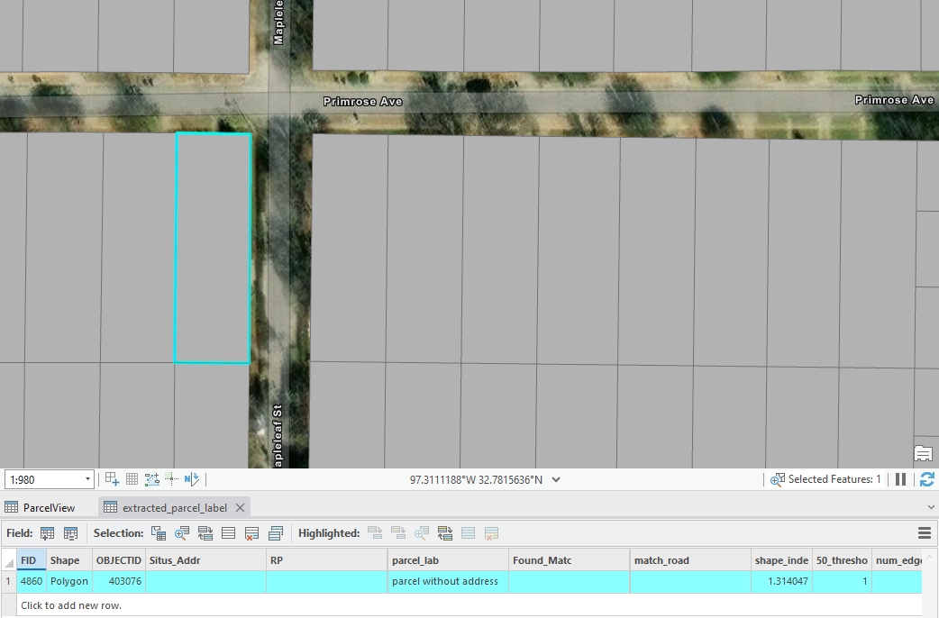939x618 pixels.
Task: Switch to the ParcelView tab
Action: point(41,507)
